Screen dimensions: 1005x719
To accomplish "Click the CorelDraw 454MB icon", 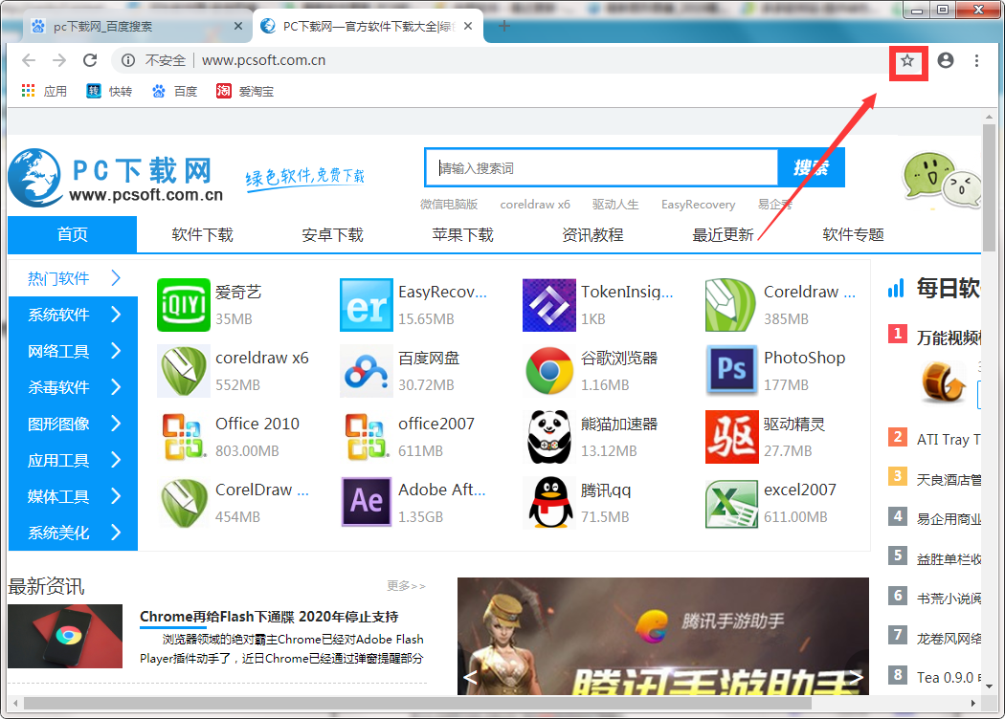I will point(184,503).
